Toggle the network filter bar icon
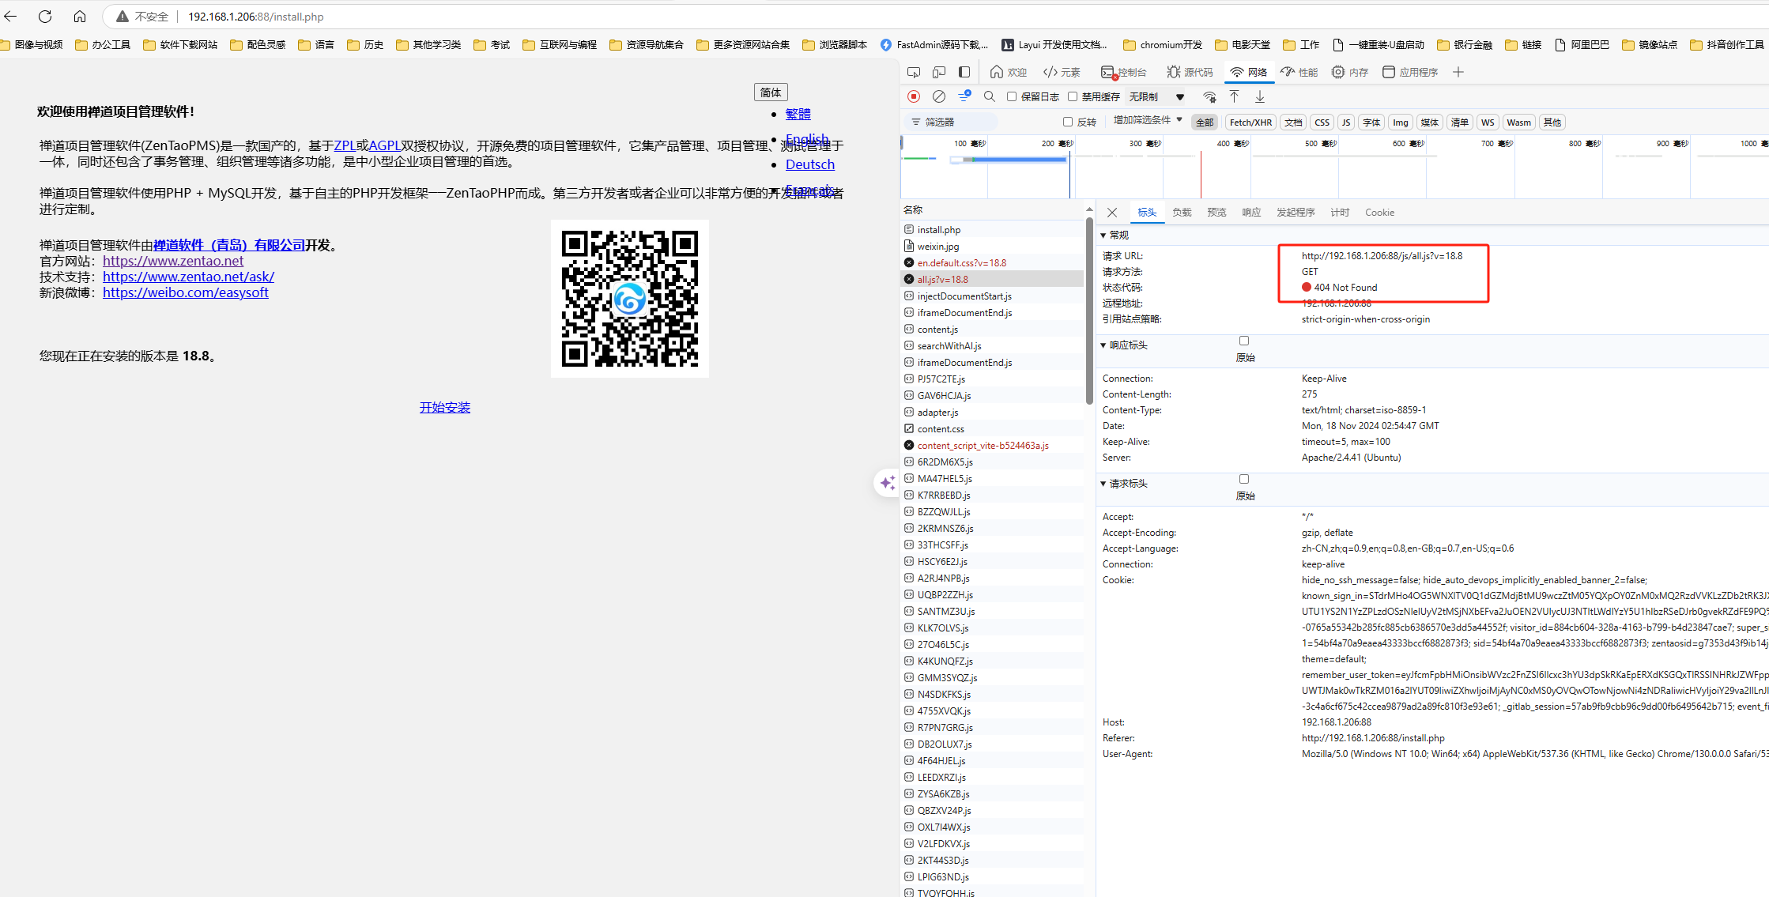Screen dimensions: 1769x897 click(x=964, y=96)
